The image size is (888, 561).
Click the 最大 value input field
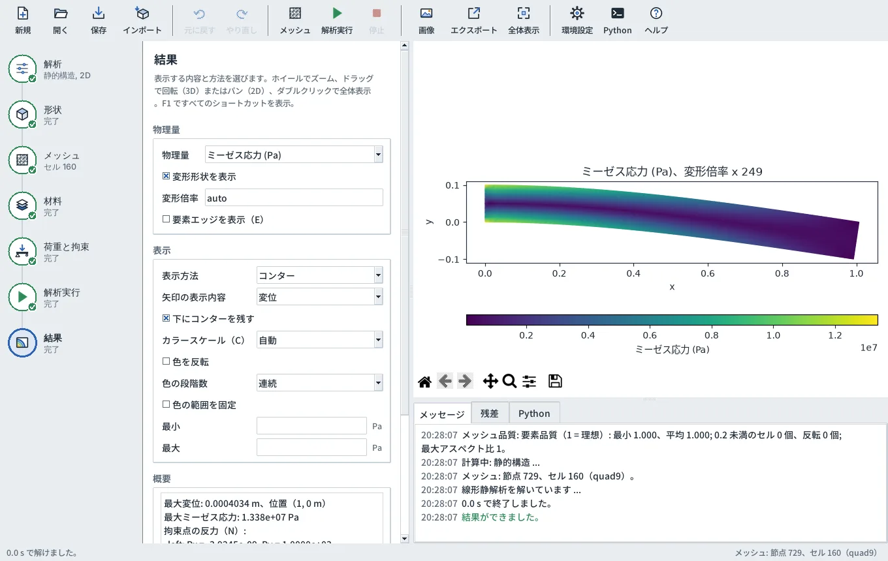point(311,447)
